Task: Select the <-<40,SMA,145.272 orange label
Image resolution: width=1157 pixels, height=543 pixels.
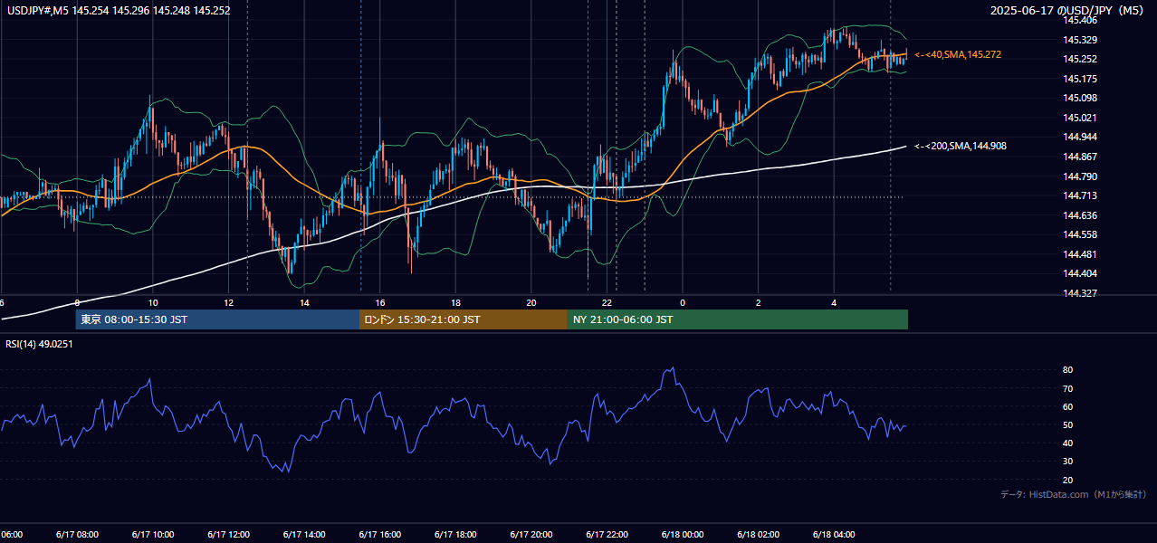Action: click(958, 55)
